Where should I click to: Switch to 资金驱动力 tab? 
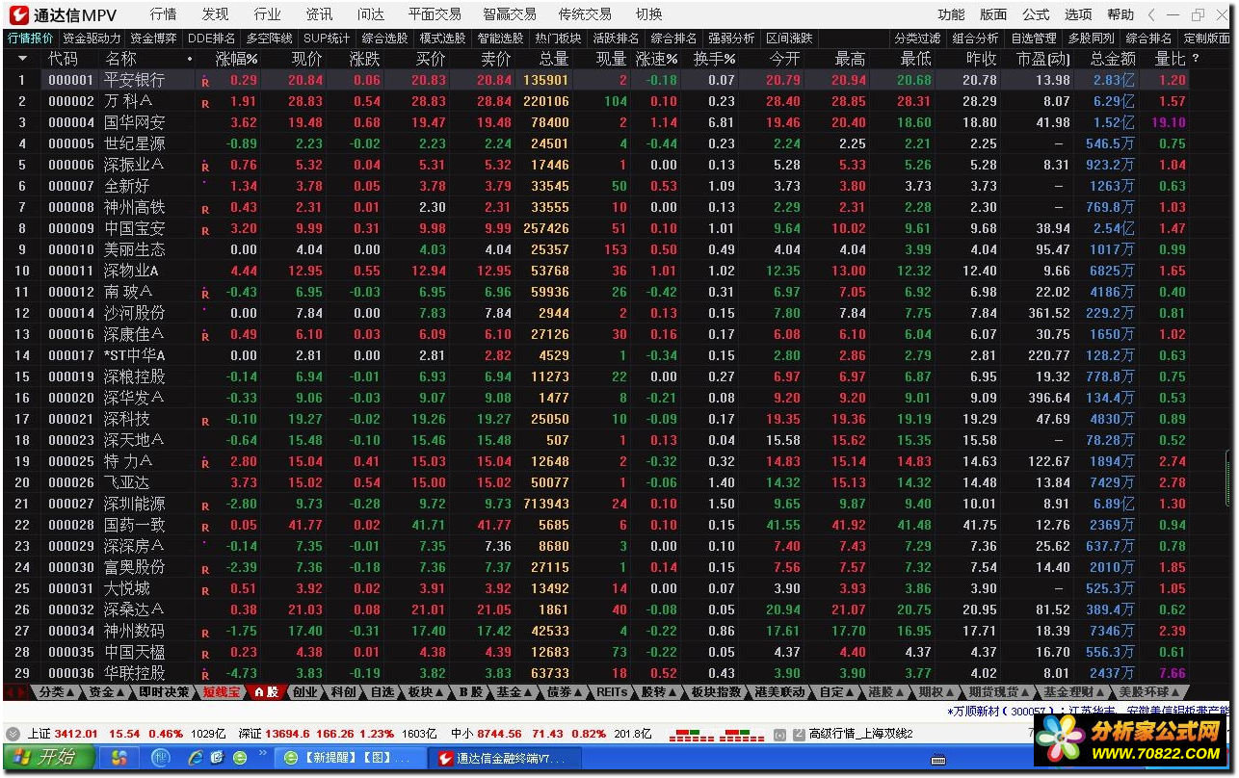[92, 39]
